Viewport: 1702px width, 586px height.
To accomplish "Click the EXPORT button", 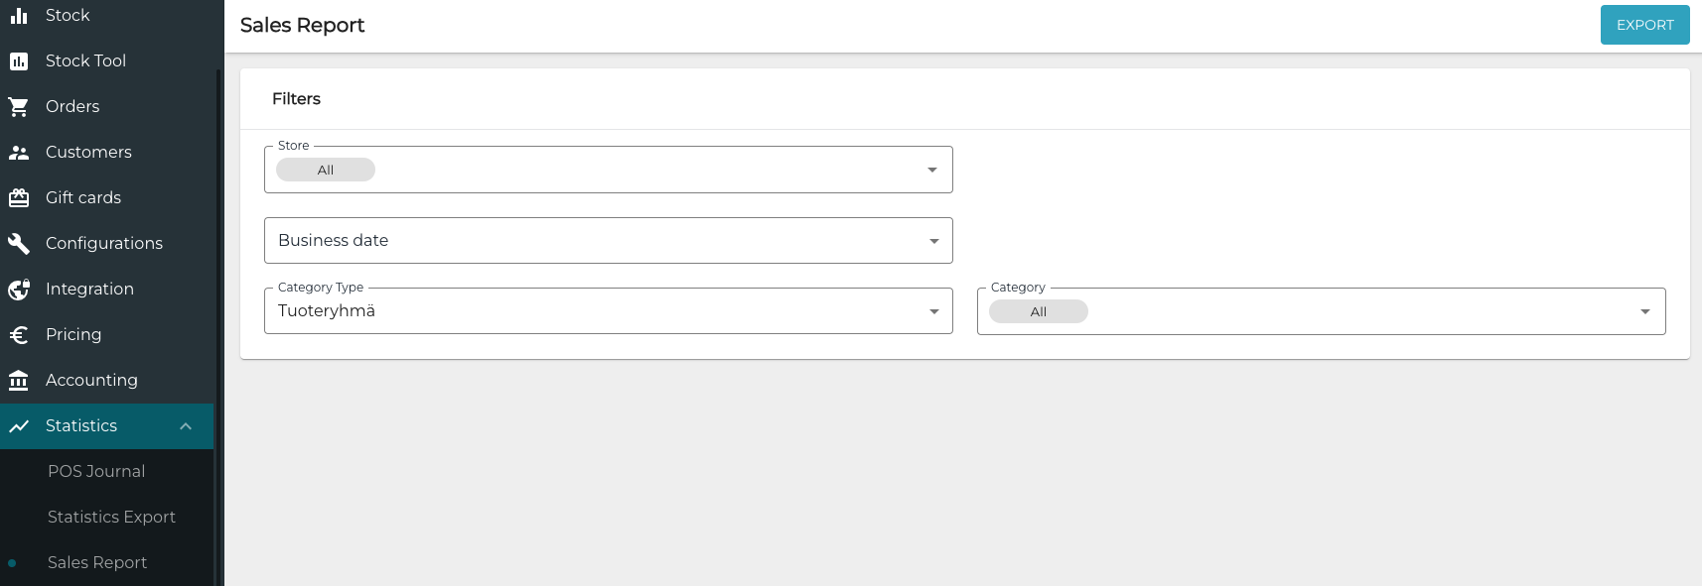I will [1644, 25].
